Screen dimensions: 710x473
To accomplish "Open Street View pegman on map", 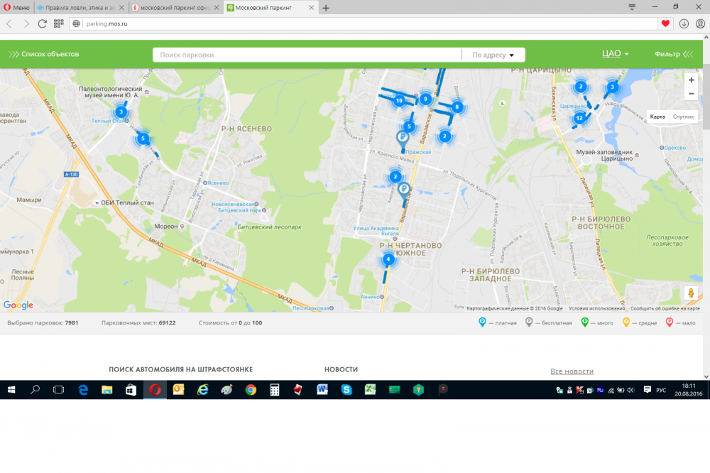I will click(690, 293).
